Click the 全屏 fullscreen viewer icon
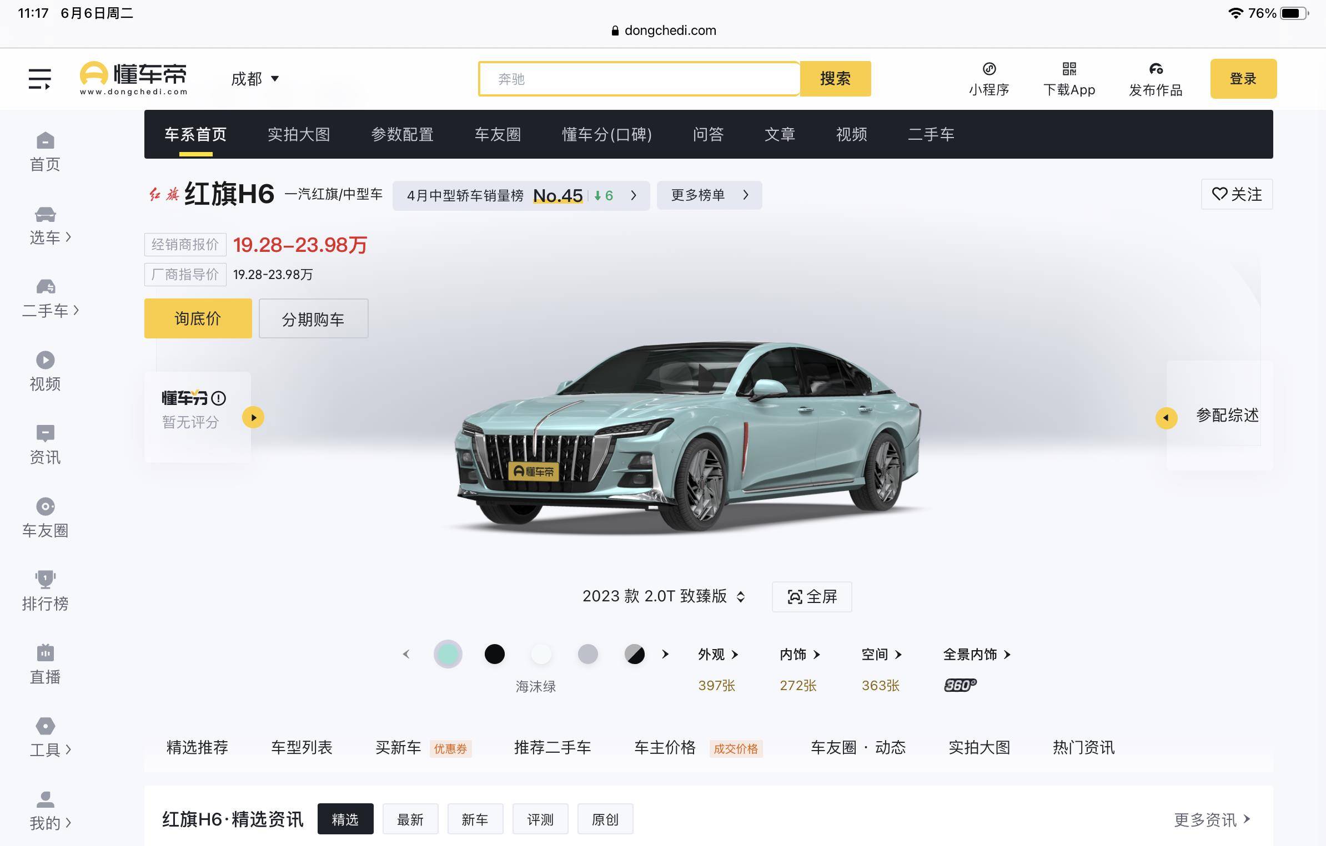Screen dimensions: 1326x846 (x=812, y=597)
